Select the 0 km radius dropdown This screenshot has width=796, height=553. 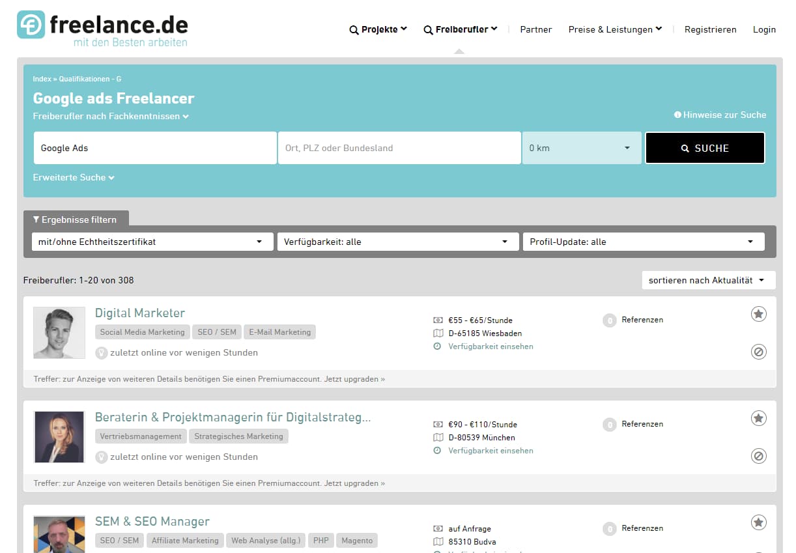(x=581, y=148)
